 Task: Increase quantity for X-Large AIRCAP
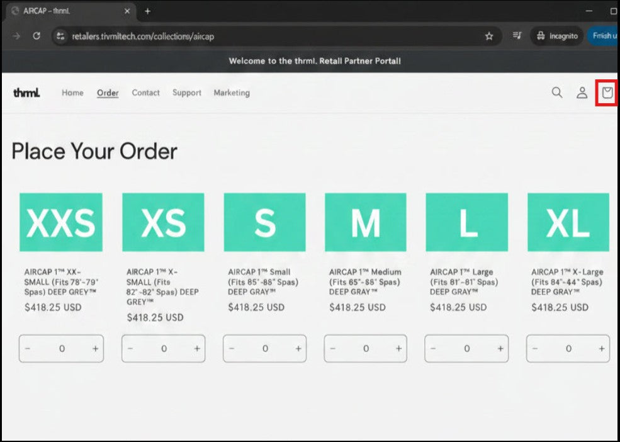[x=601, y=349]
